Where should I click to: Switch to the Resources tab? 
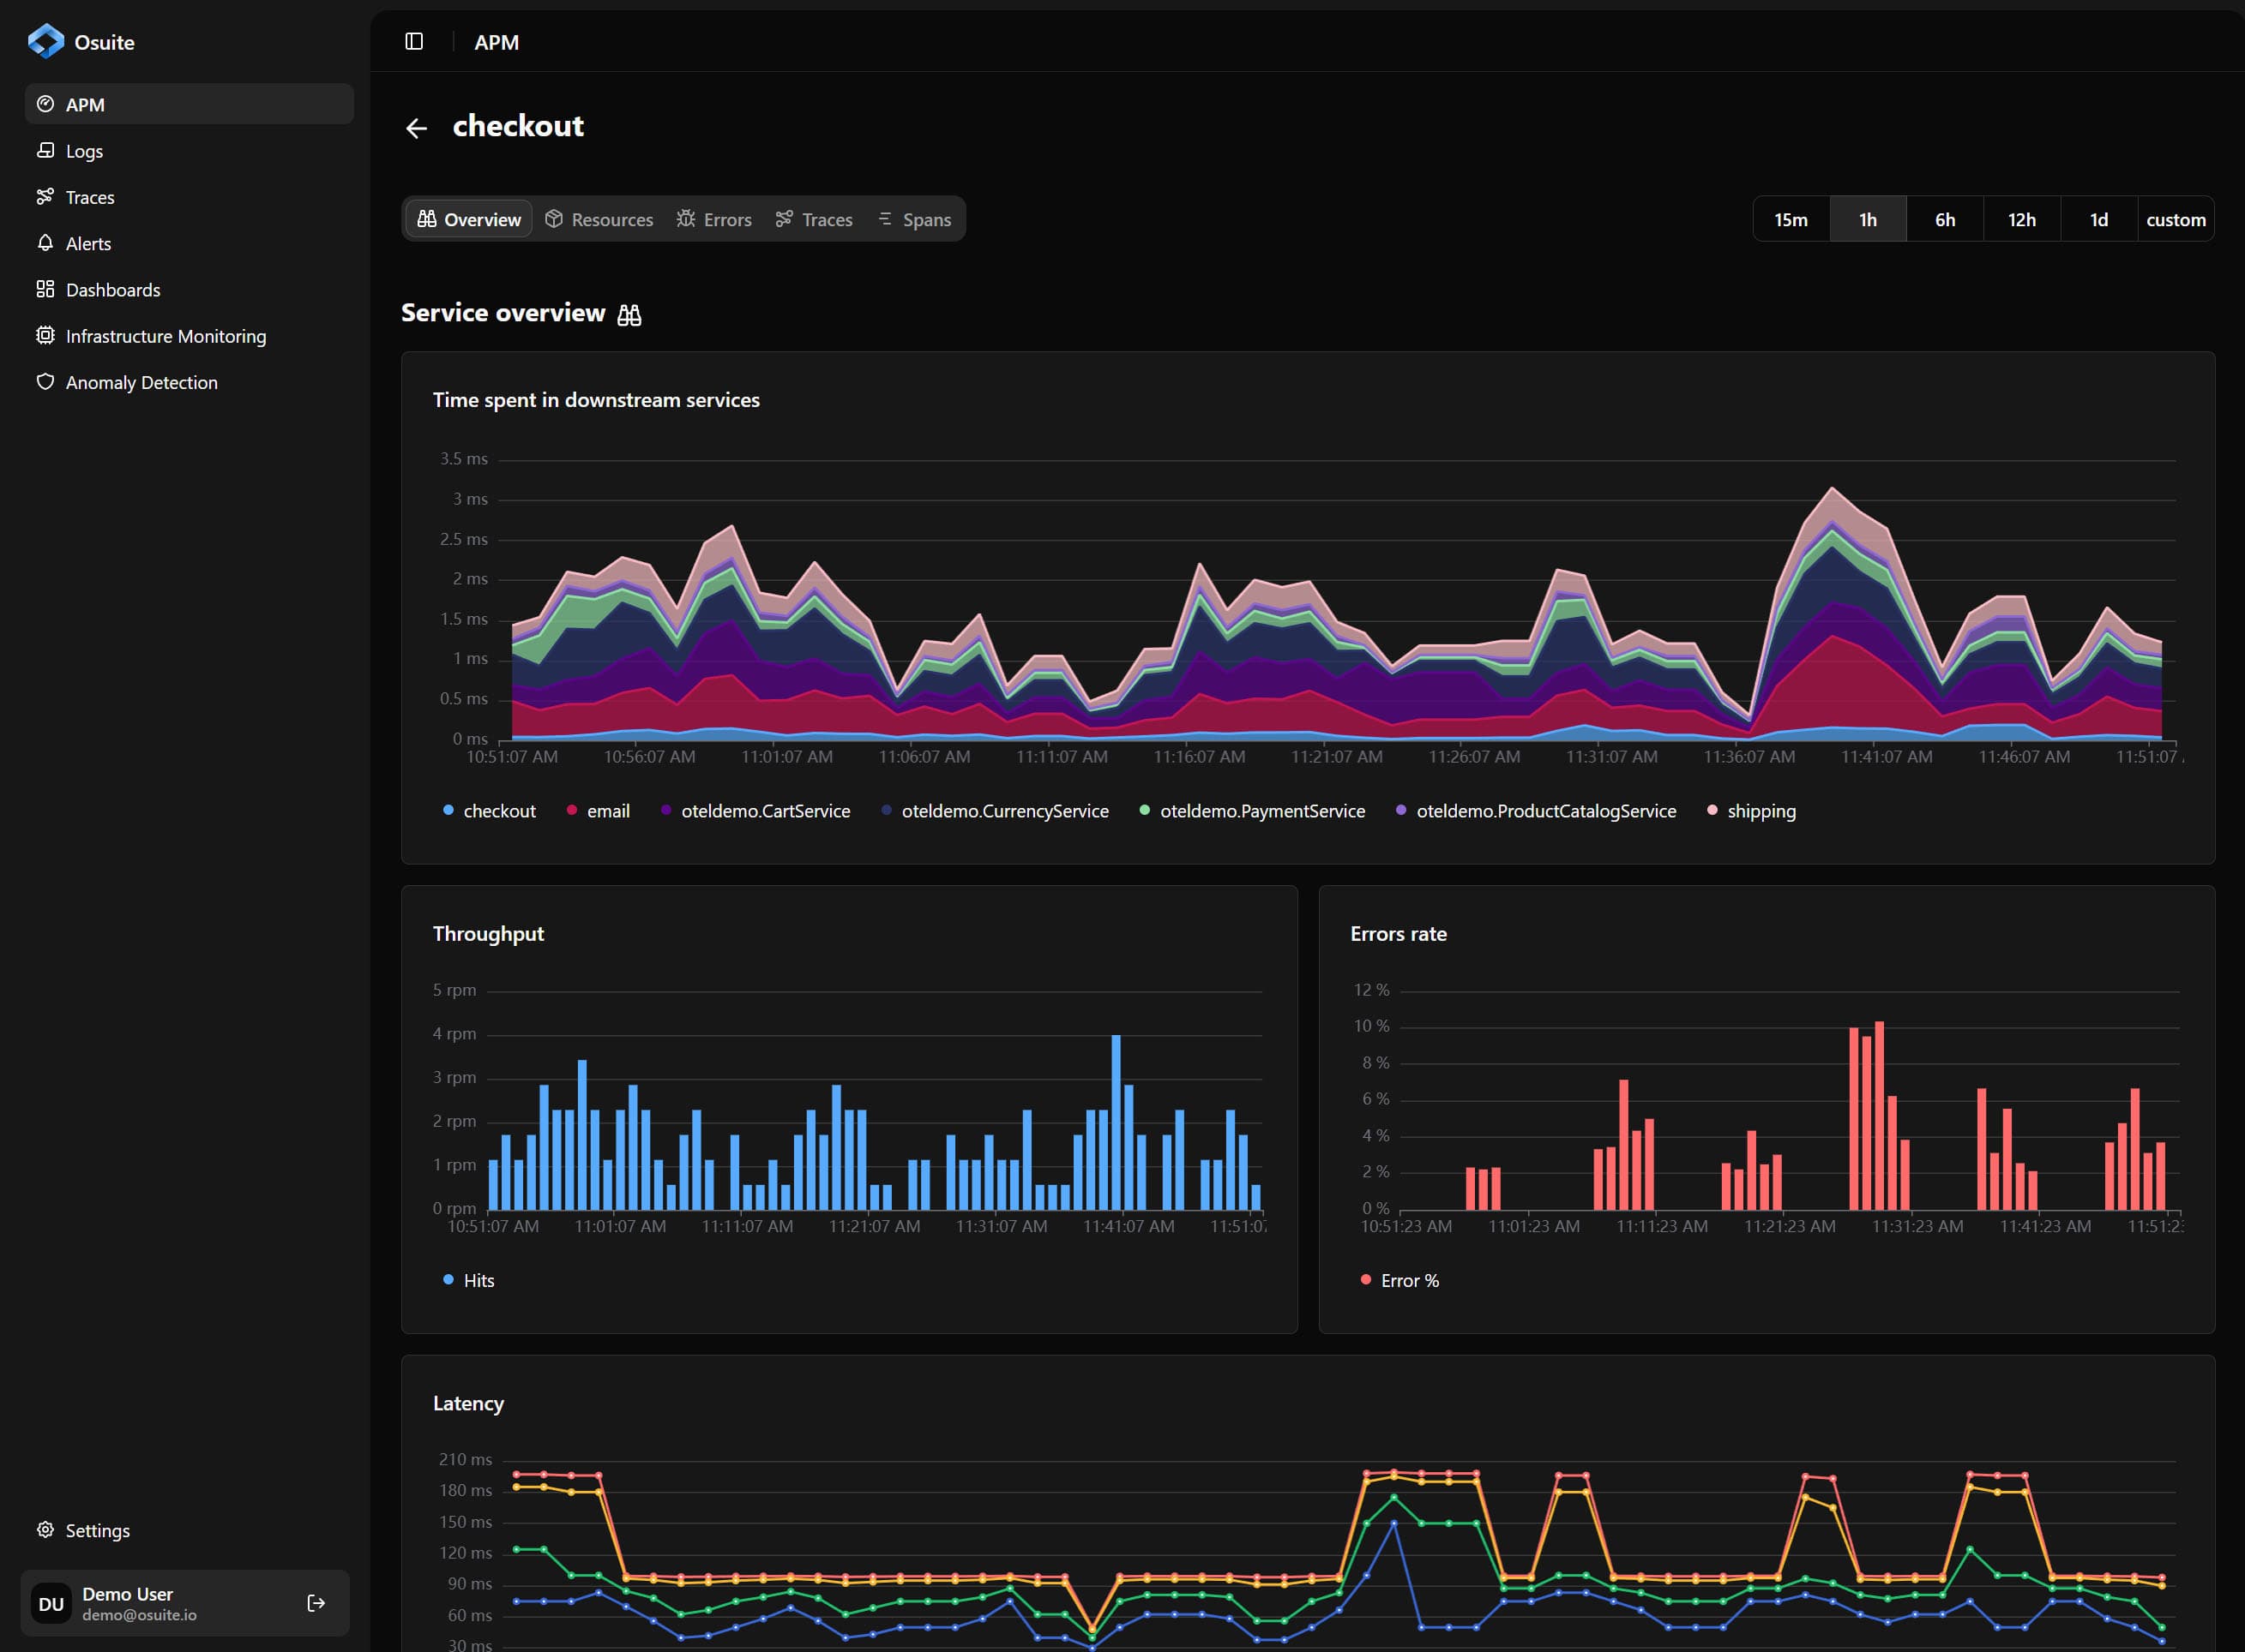(599, 219)
